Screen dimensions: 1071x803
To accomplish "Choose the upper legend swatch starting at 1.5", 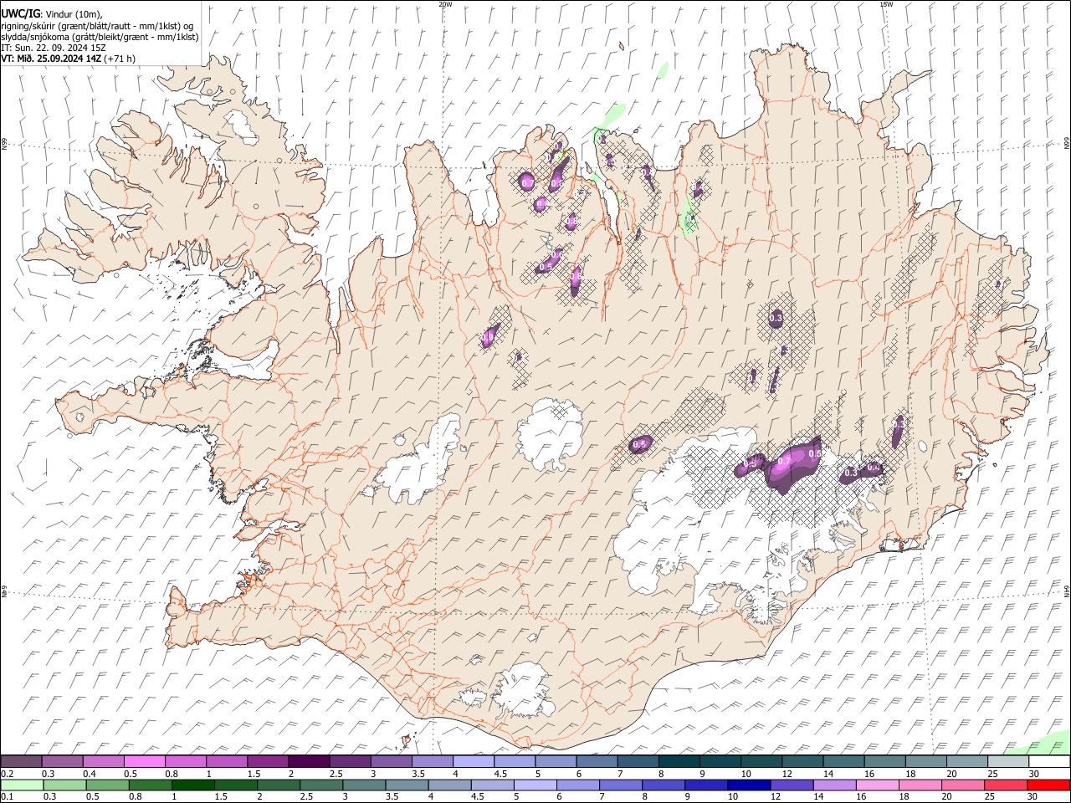I will (268, 761).
